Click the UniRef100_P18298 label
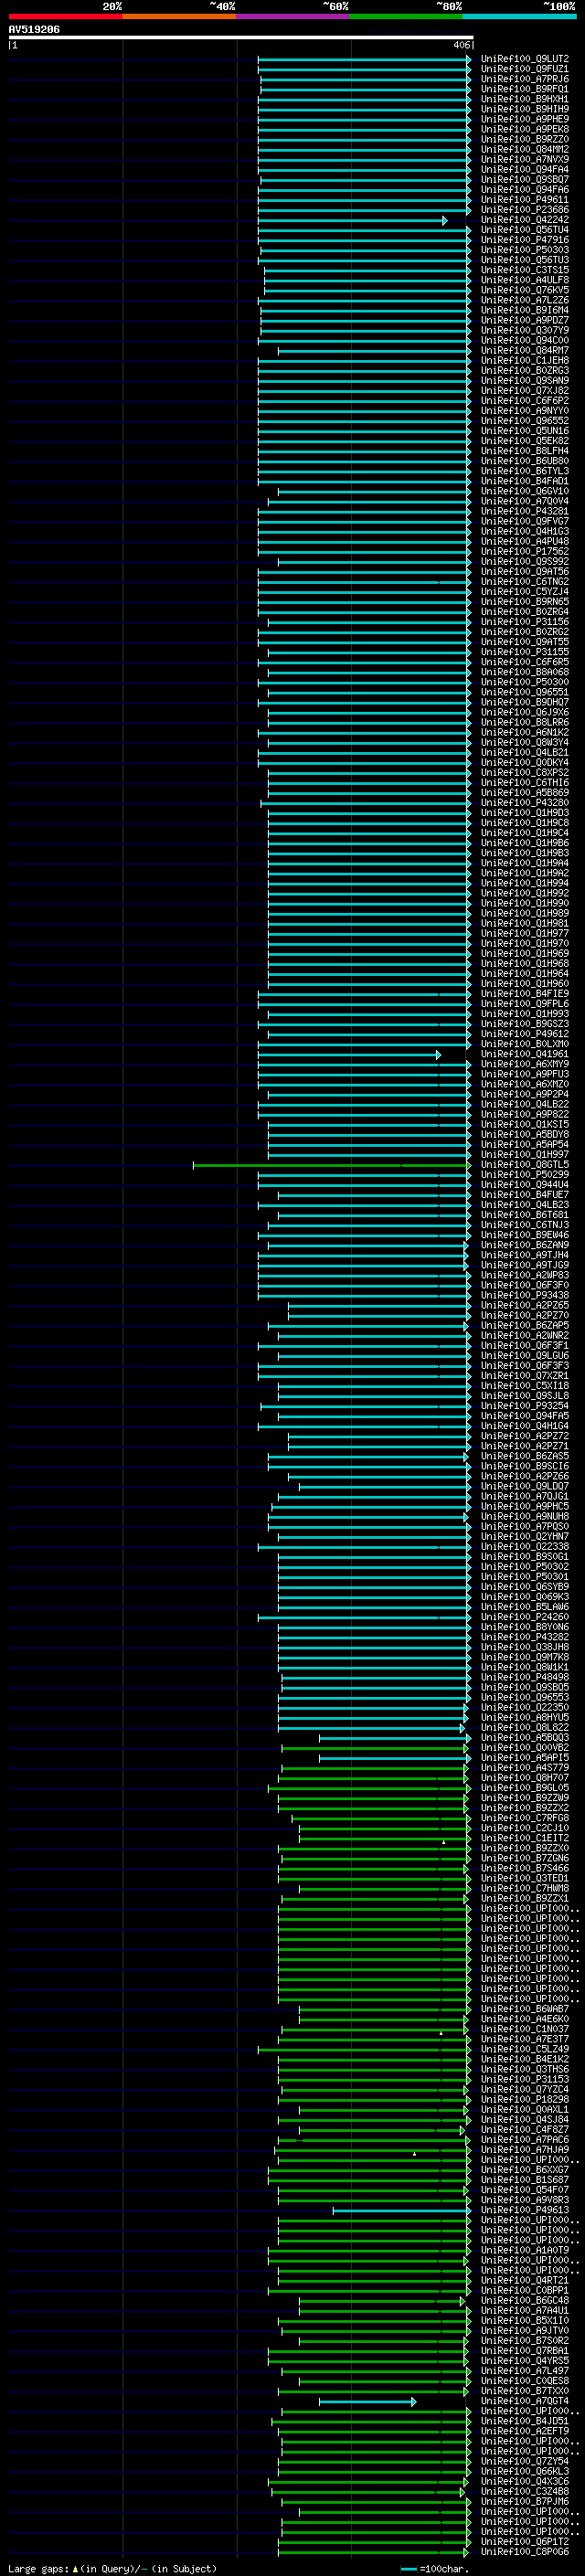This screenshot has width=585, height=2576. [x=524, y=2099]
